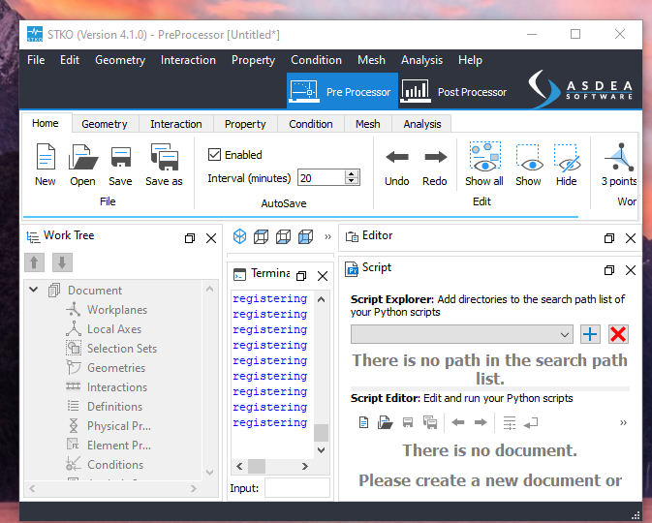The height and width of the screenshot is (523, 652).
Task: Remove a directory with the red X button
Action: tap(618, 334)
